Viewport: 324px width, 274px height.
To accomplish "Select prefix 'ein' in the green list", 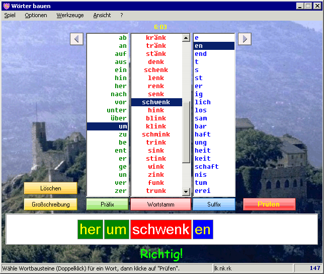I will [107, 70].
